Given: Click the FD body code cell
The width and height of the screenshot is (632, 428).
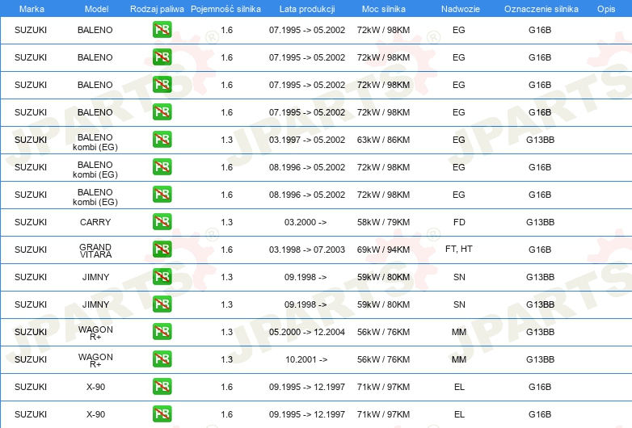Looking at the screenshot, I should click(459, 222).
